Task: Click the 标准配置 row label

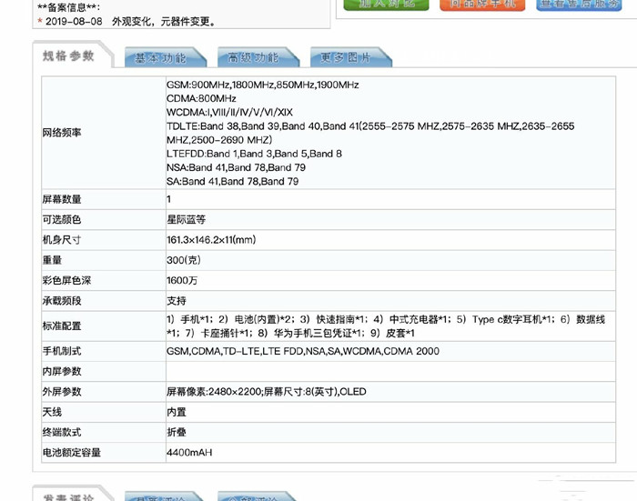Action: [62, 326]
